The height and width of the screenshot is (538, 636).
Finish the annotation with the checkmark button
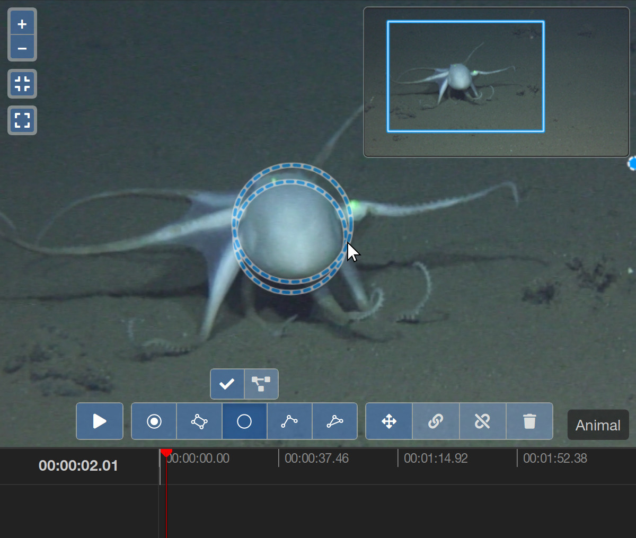(227, 384)
